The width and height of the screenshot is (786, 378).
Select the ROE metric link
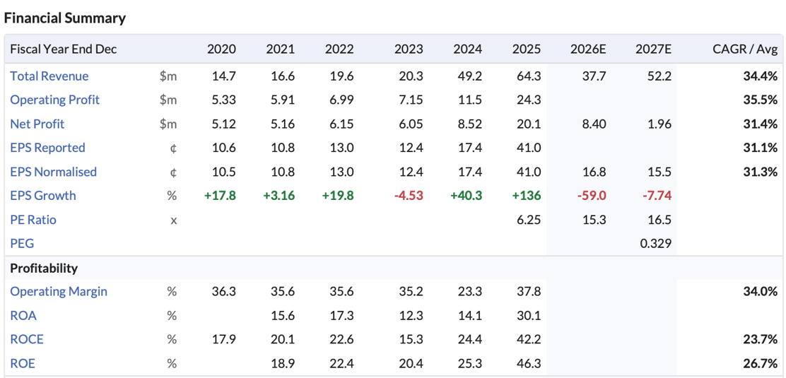[x=23, y=363]
